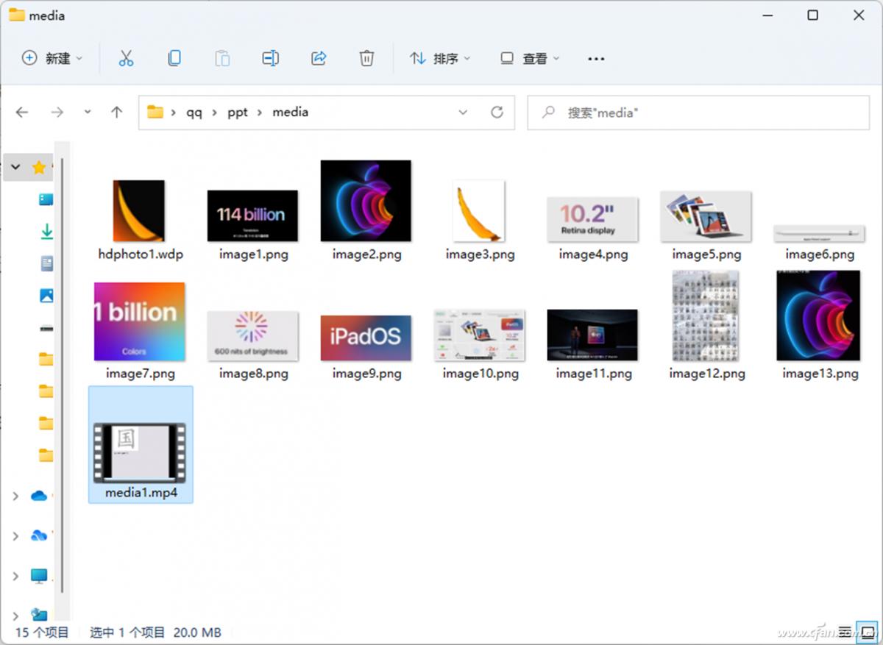This screenshot has width=883, height=645.
Task: Open the See more (...) menu
Action: coord(596,58)
